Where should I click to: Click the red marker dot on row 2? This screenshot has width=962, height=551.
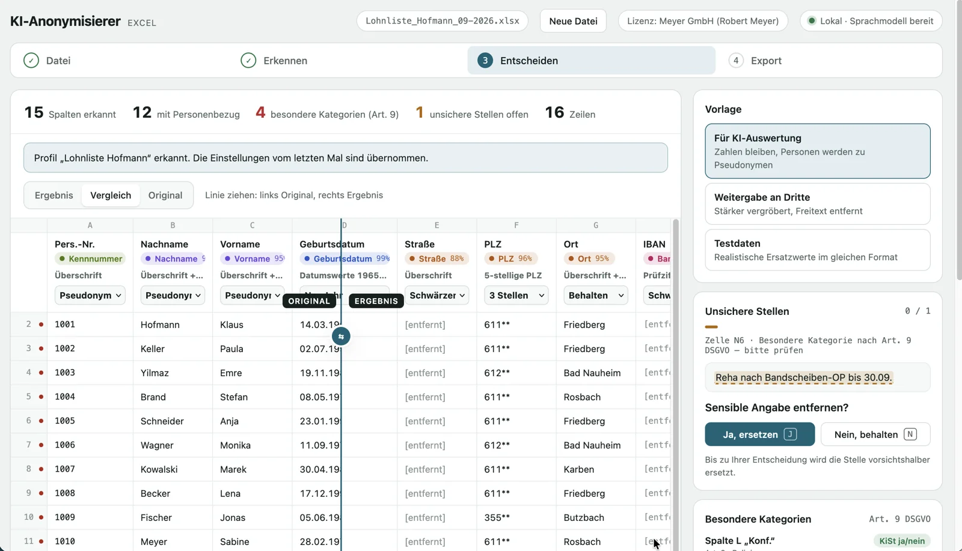41,324
